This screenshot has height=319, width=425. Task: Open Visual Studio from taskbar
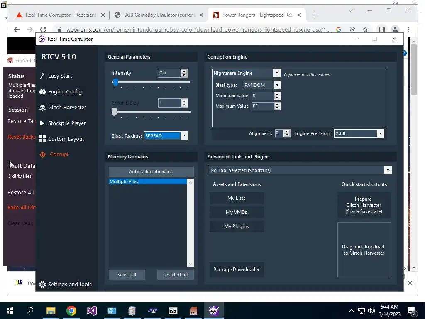(x=92, y=311)
